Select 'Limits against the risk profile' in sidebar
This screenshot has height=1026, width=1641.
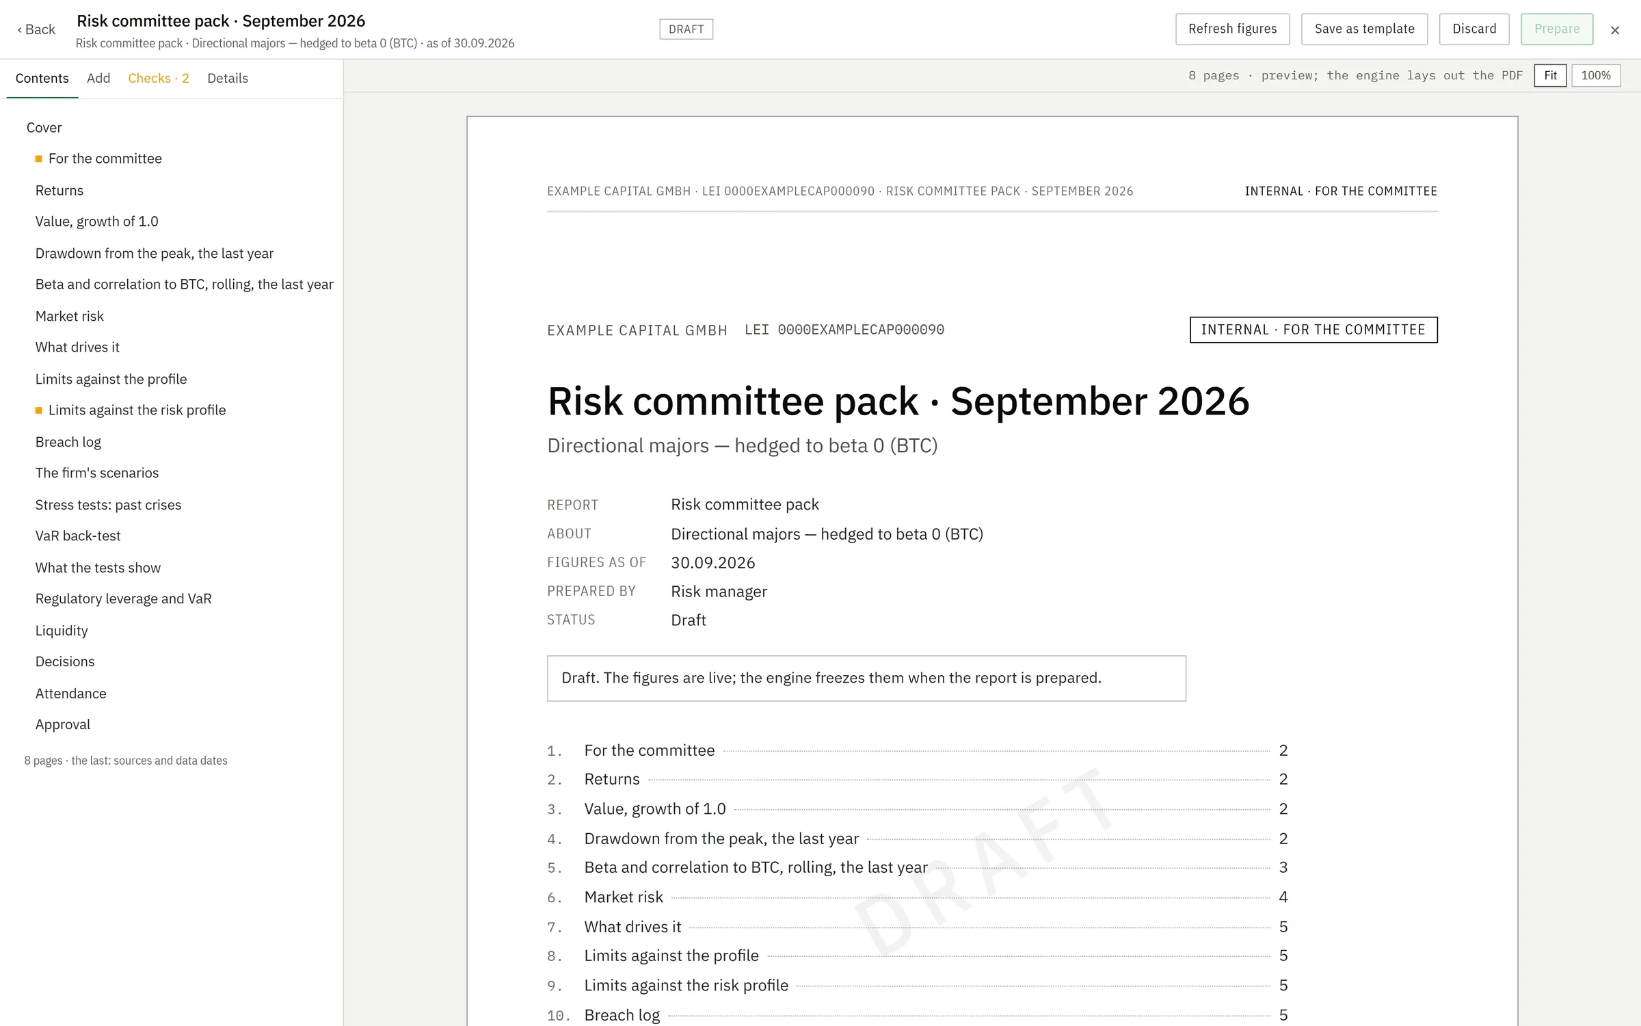click(137, 410)
